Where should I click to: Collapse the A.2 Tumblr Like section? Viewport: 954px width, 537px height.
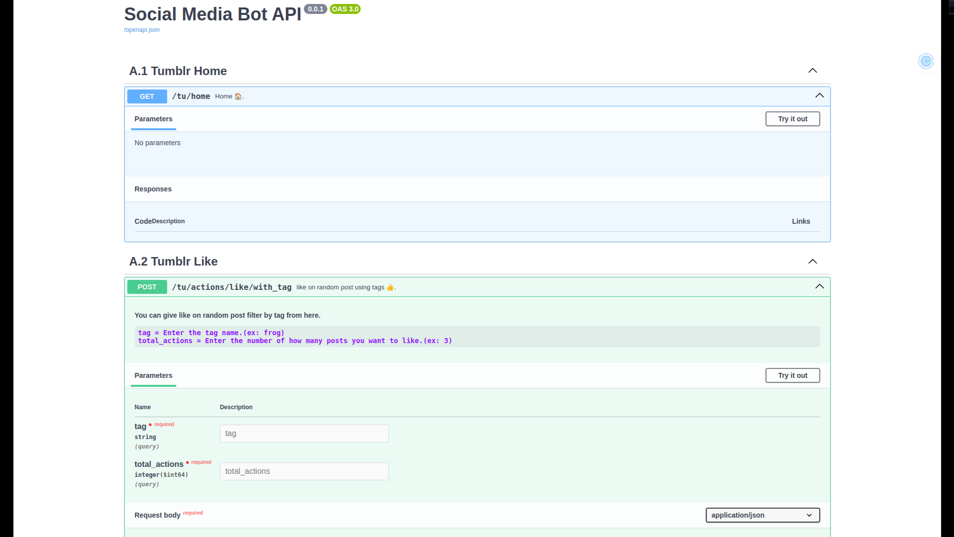(812, 262)
